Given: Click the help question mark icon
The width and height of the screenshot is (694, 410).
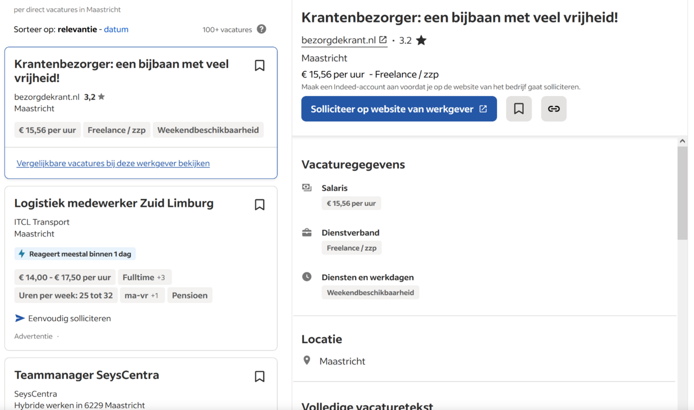Looking at the screenshot, I should [261, 29].
